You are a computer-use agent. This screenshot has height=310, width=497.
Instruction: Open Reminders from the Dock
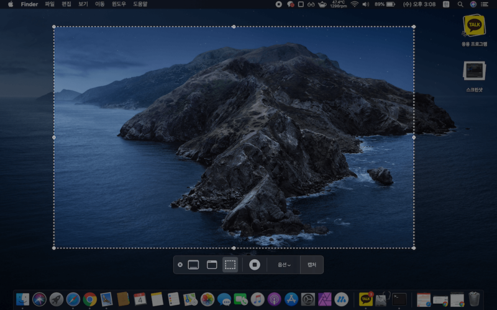pos(174,299)
